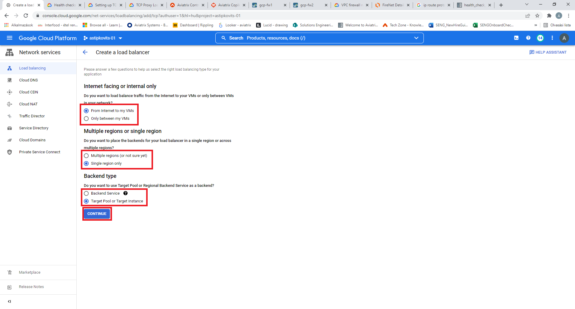The width and height of the screenshot is (575, 309).
Task: Open the help question mark icon in header
Action: 528,38
